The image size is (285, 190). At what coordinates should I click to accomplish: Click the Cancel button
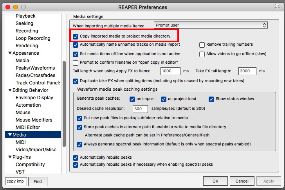242,181
